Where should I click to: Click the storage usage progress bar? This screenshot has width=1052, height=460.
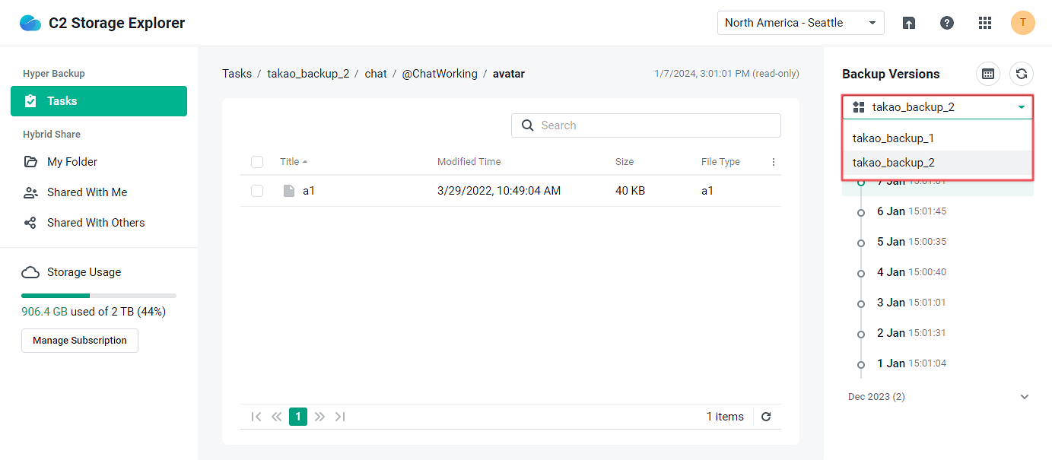(x=98, y=295)
